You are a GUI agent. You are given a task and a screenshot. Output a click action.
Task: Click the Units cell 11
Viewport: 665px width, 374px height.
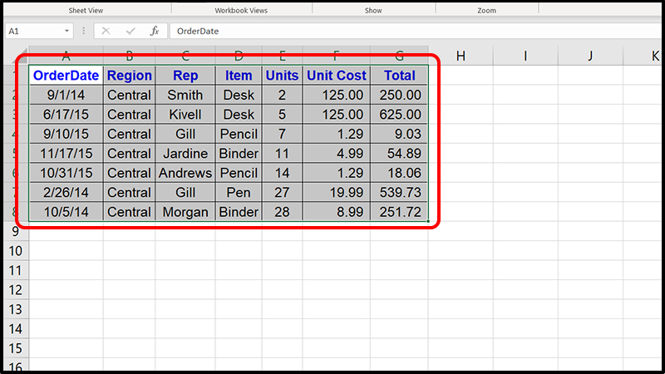[x=282, y=153]
